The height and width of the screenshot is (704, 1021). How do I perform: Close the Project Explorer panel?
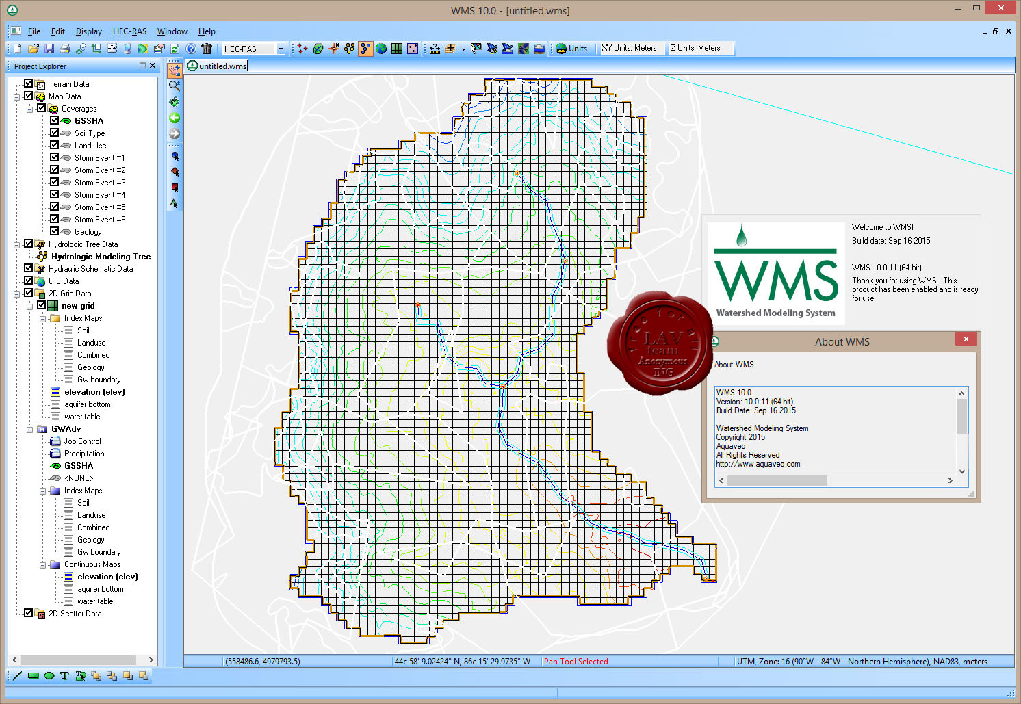153,66
